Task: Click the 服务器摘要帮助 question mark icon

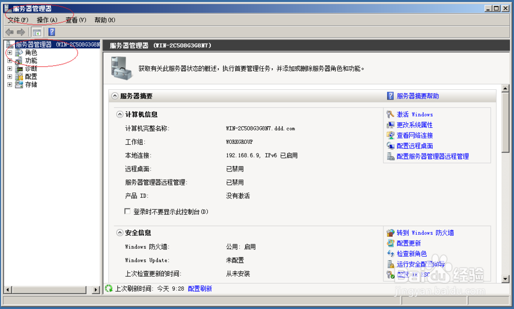Action: (390, 96)
